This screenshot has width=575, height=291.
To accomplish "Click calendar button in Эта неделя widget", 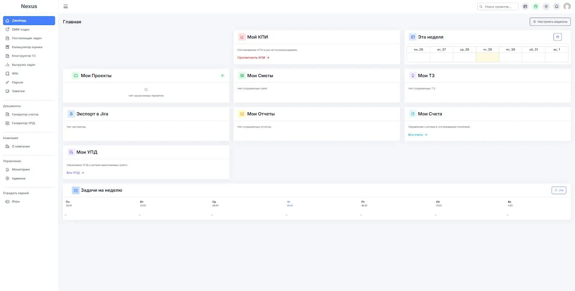I will point(557,37).
